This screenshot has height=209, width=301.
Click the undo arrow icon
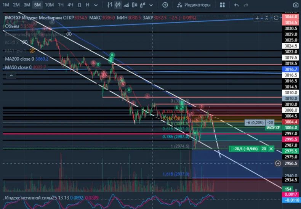click(237, 5)
